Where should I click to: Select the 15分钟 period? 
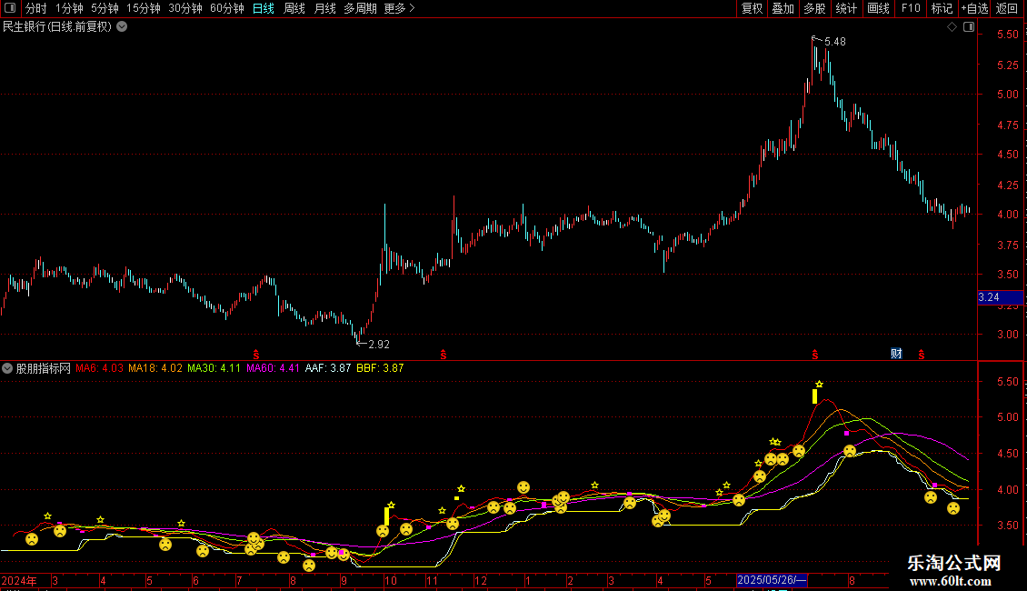[144, 8]
